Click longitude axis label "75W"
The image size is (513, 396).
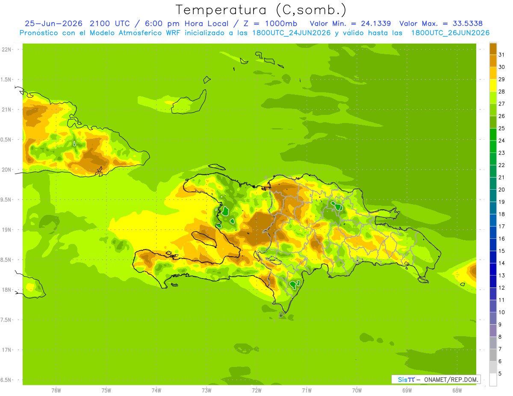tap(106, 390)
